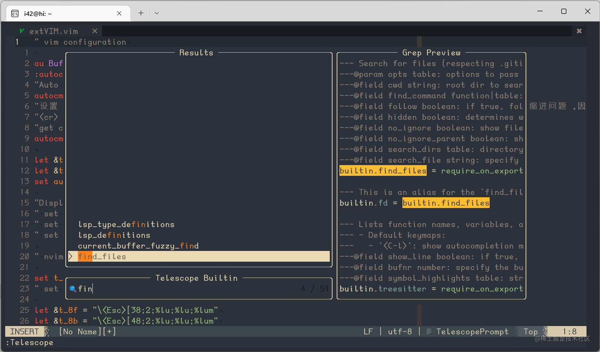Click line number 20 in the gutter
The height and width of the screenshot is (352, 600).
[x=25, y=256]
